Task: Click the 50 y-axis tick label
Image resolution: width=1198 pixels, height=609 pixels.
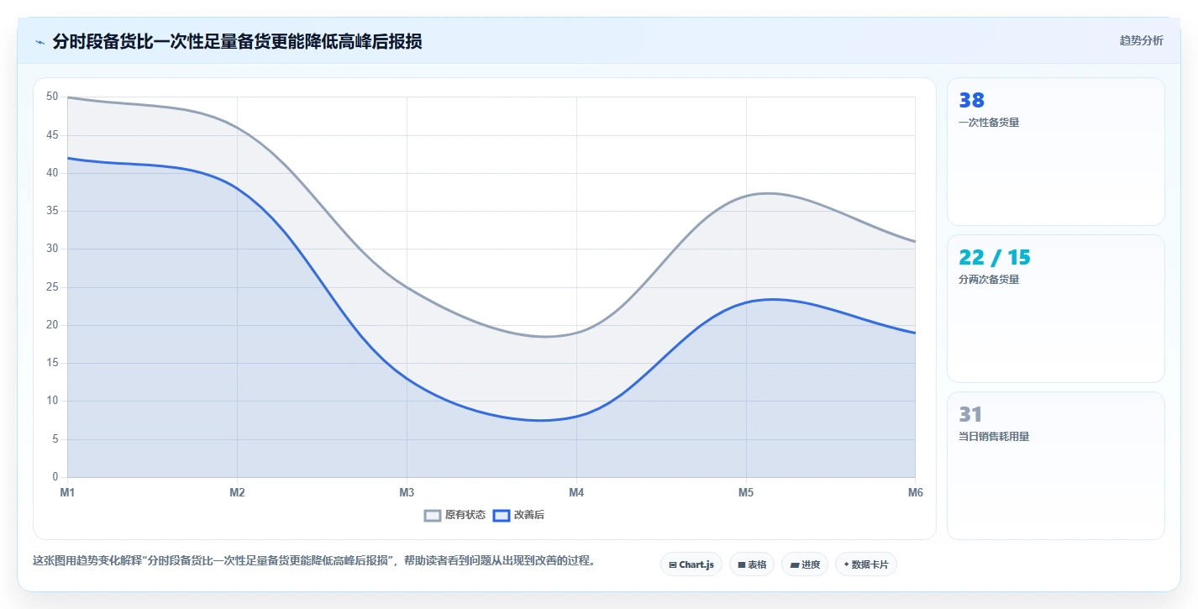Action: [x=52, y=97]
